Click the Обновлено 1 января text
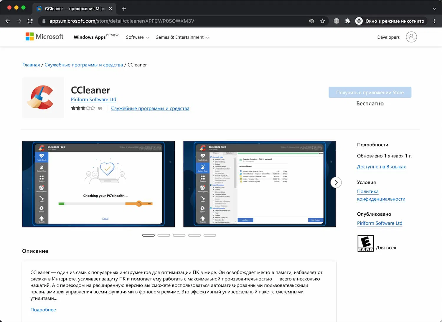442x322 pixels. (x=384, y=156)
